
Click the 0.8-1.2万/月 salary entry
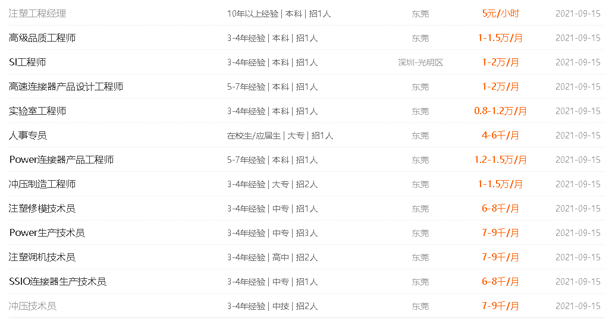click(x=500, y=111)
